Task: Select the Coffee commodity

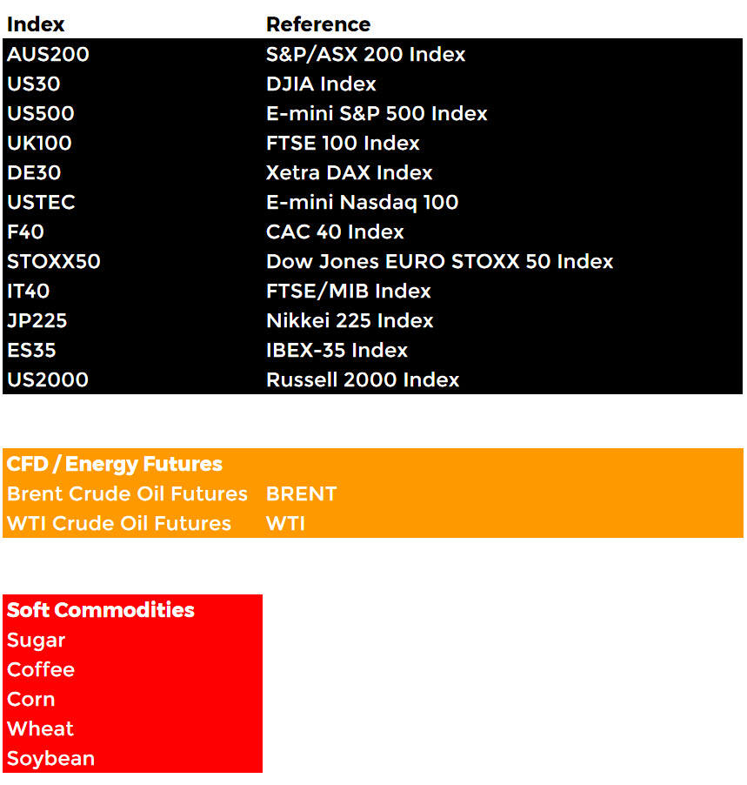Action: (x=41, y=669)
